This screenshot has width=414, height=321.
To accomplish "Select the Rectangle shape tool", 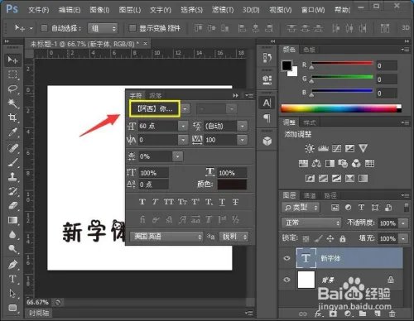I will click(x=12, y=308).
